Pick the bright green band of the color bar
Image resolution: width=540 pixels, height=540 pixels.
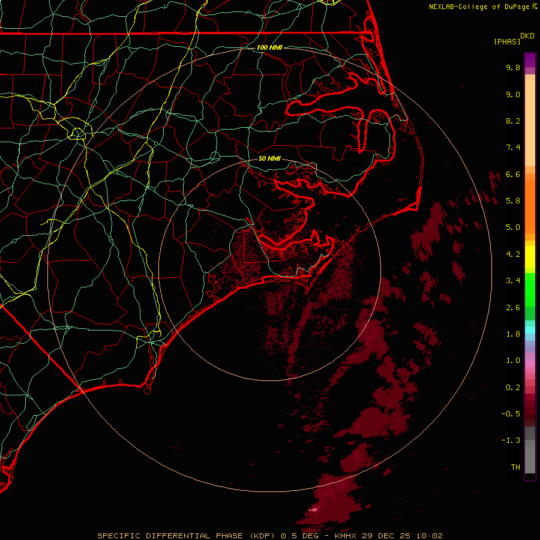pyautogui.click(x=530, y=289)
